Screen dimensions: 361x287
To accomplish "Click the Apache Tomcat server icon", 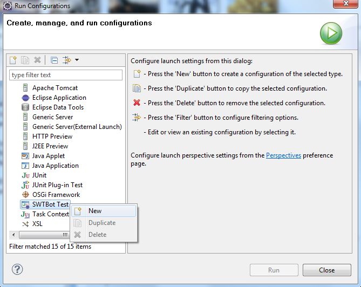I will click(25, 88).
